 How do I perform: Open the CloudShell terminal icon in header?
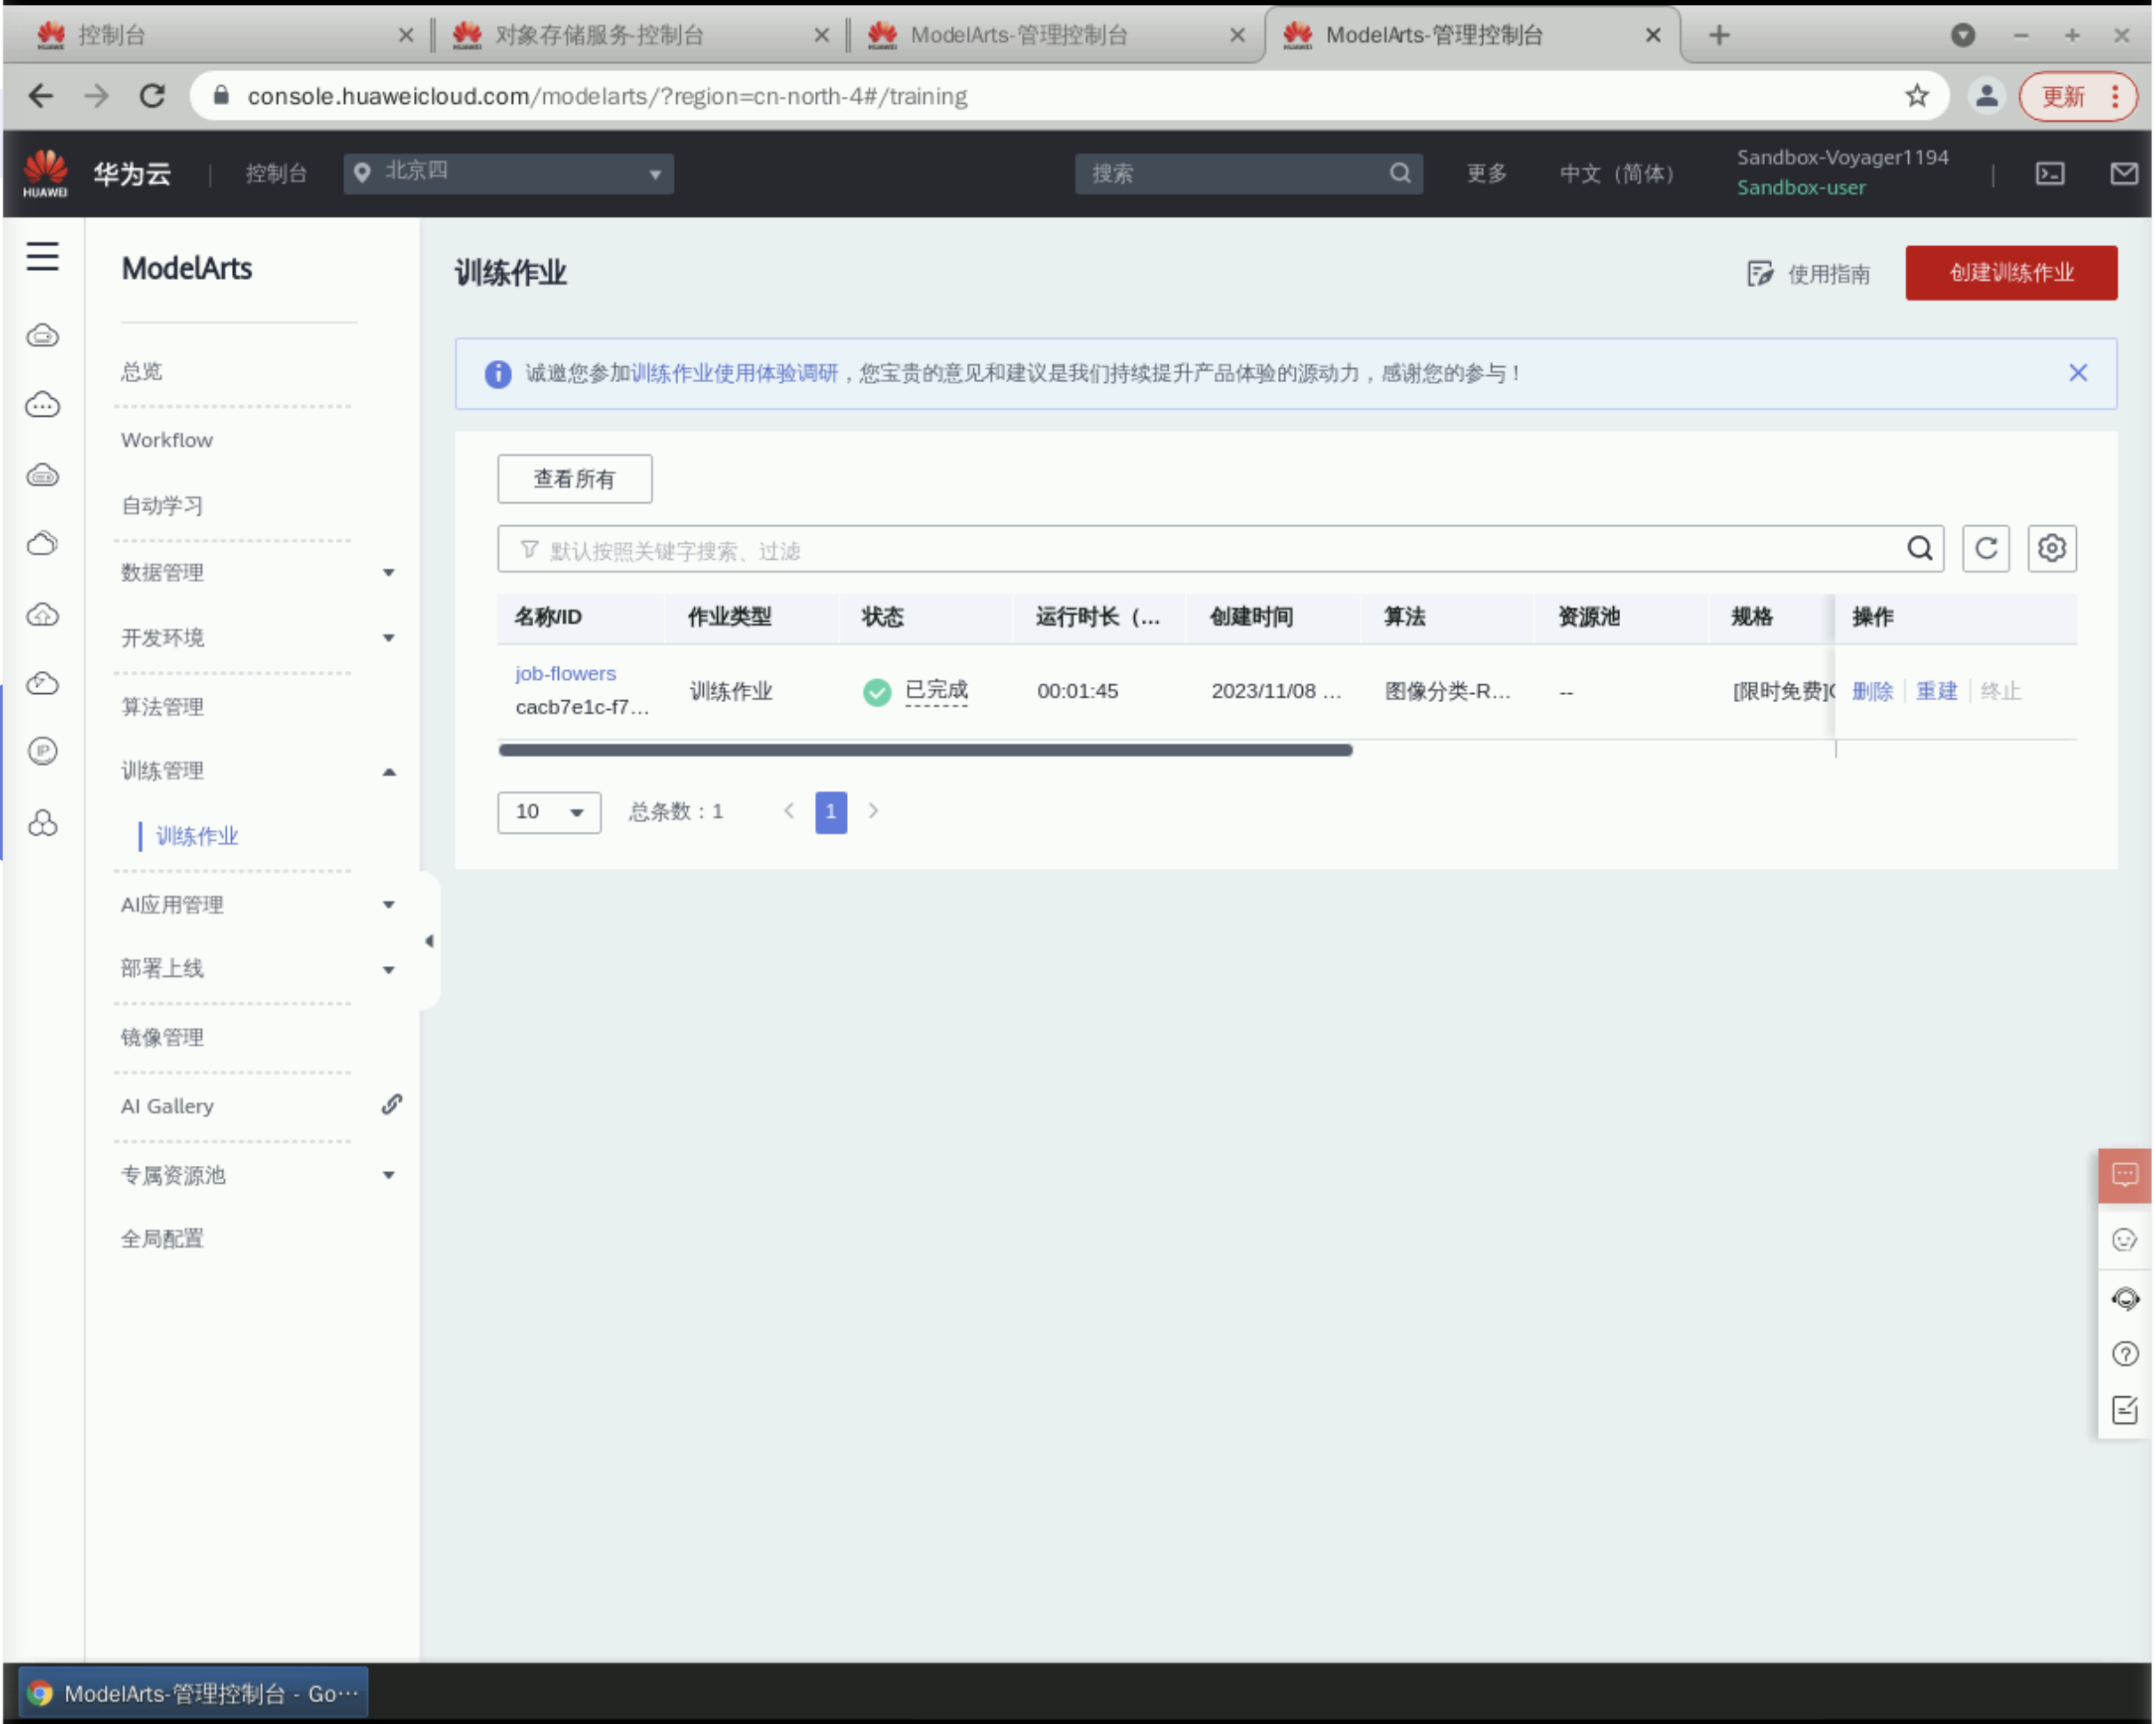2050,174
